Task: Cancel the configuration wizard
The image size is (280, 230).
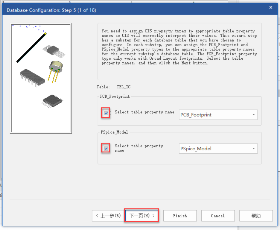Action: point(218,216)
